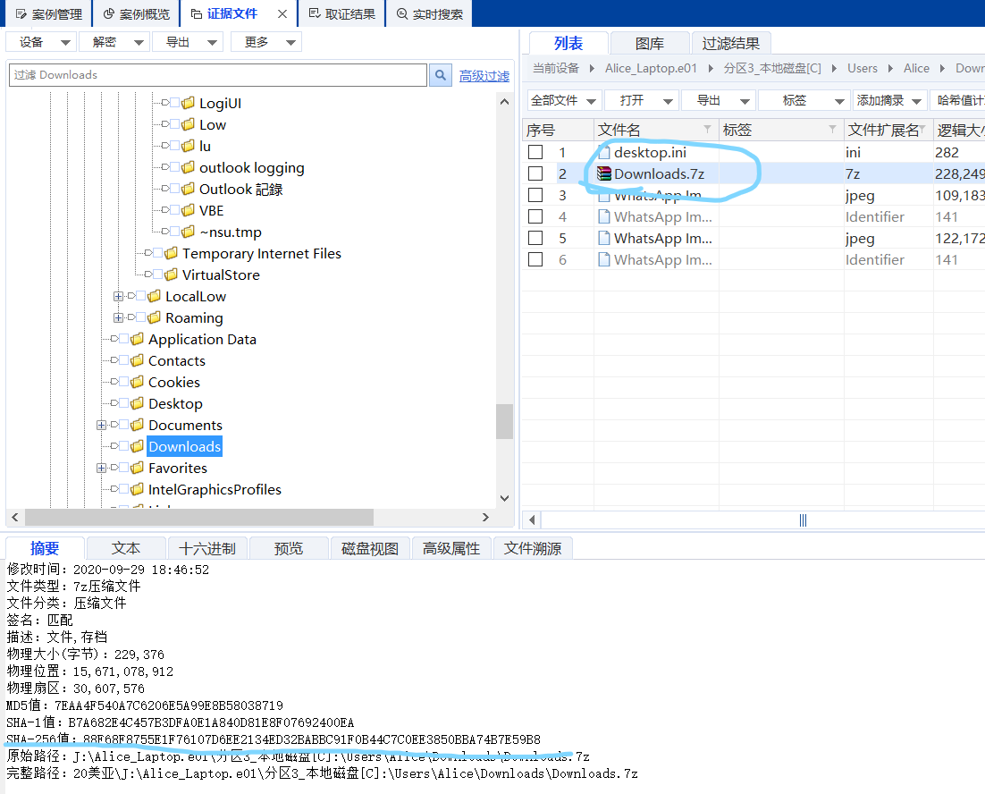Open the 预览 preview tab
Viewport: 985px width, 794px height.
tap(289, 548)
